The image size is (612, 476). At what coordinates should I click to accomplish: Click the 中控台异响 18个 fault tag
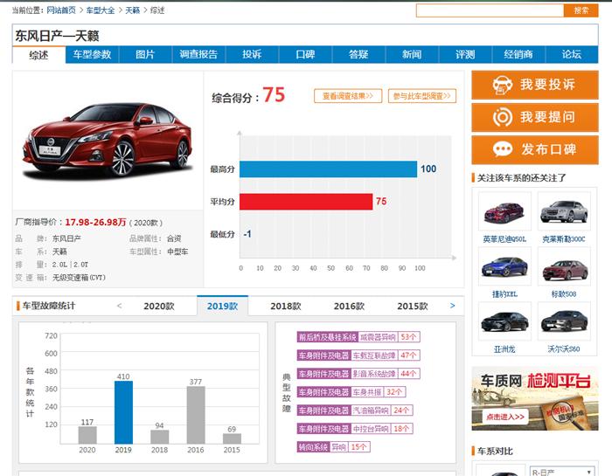355,429
